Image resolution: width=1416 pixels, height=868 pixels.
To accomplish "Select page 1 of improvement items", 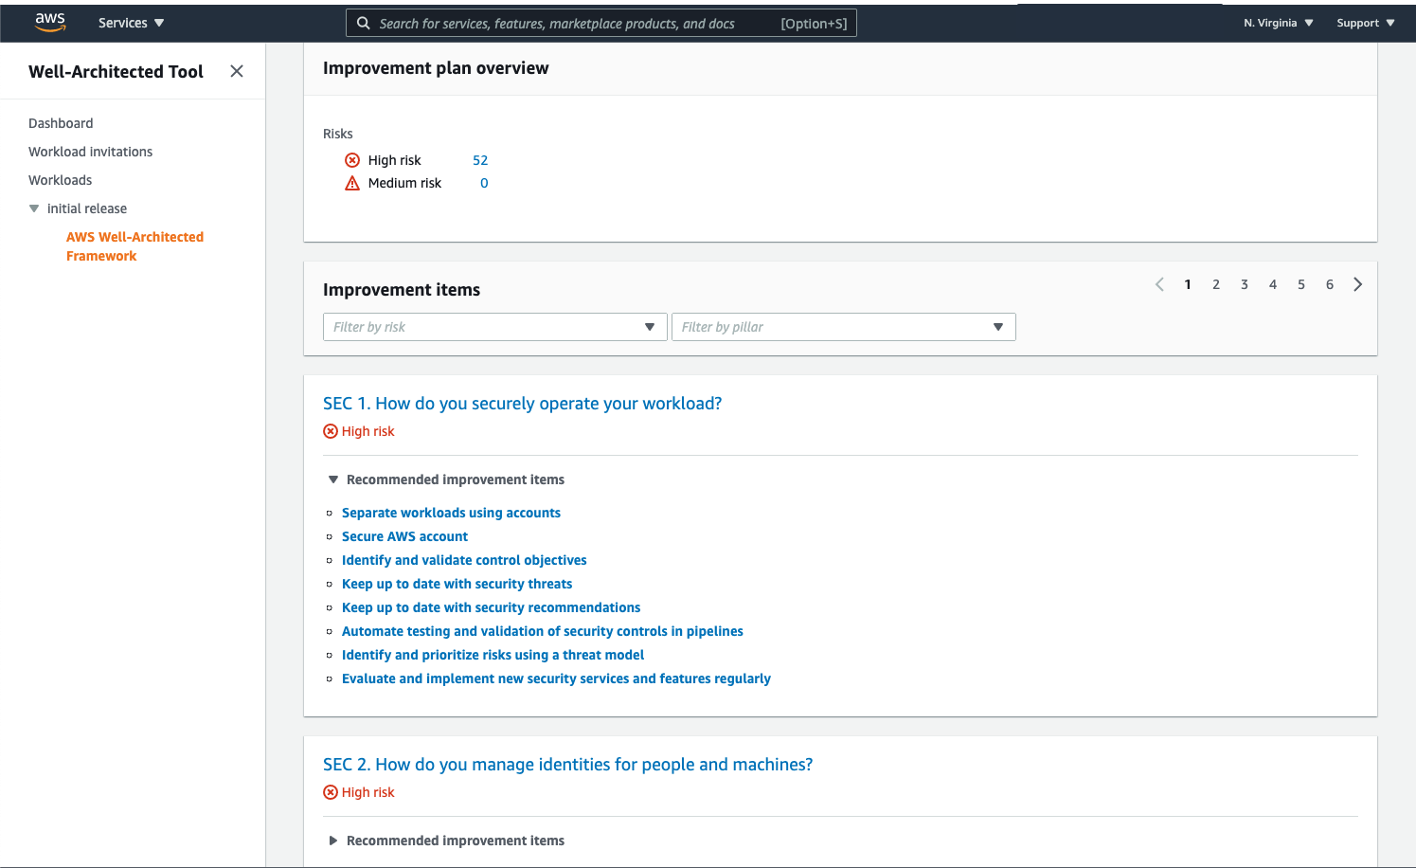I will coord(1188,284).
